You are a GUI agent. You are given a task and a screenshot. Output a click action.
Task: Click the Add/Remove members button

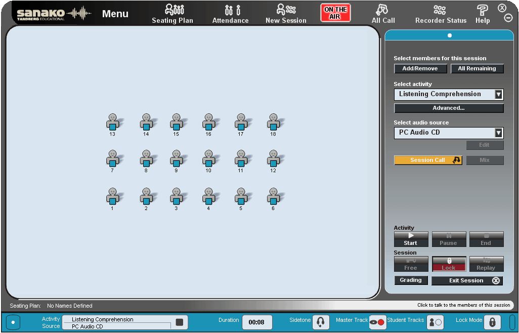pos(420,68)
